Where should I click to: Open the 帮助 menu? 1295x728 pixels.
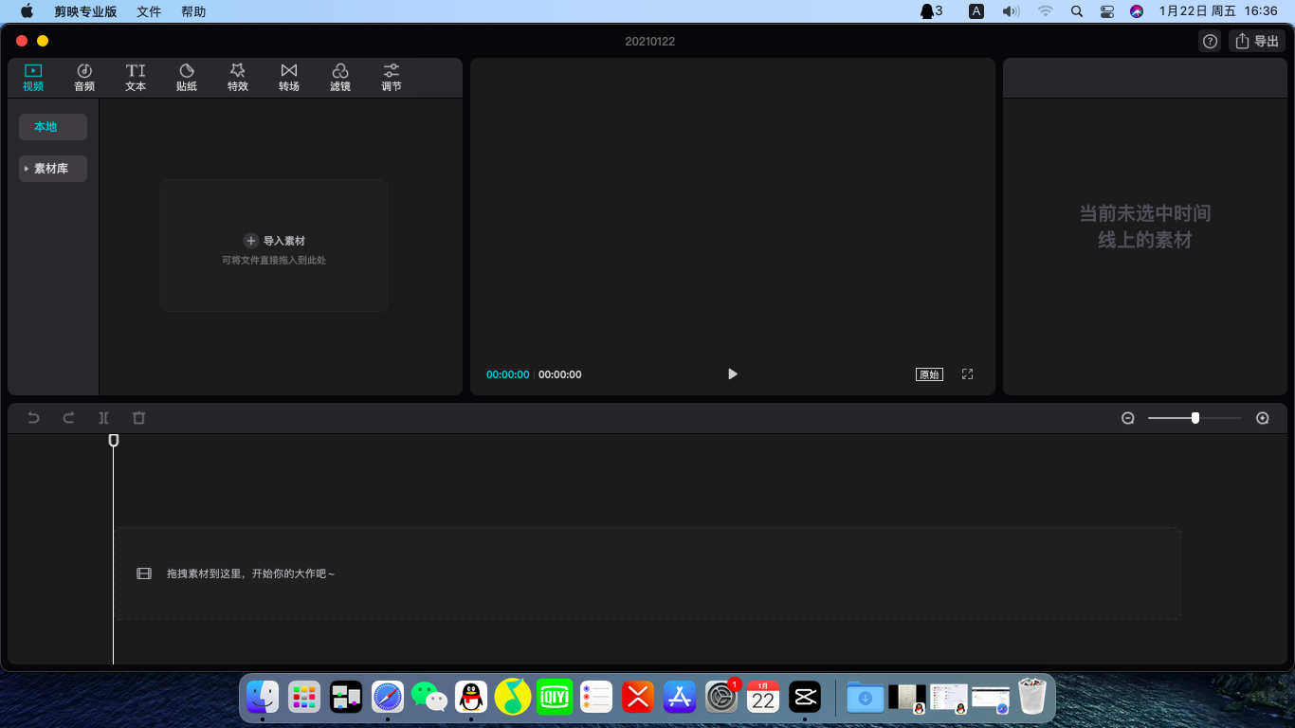click(x=193, y=11)
